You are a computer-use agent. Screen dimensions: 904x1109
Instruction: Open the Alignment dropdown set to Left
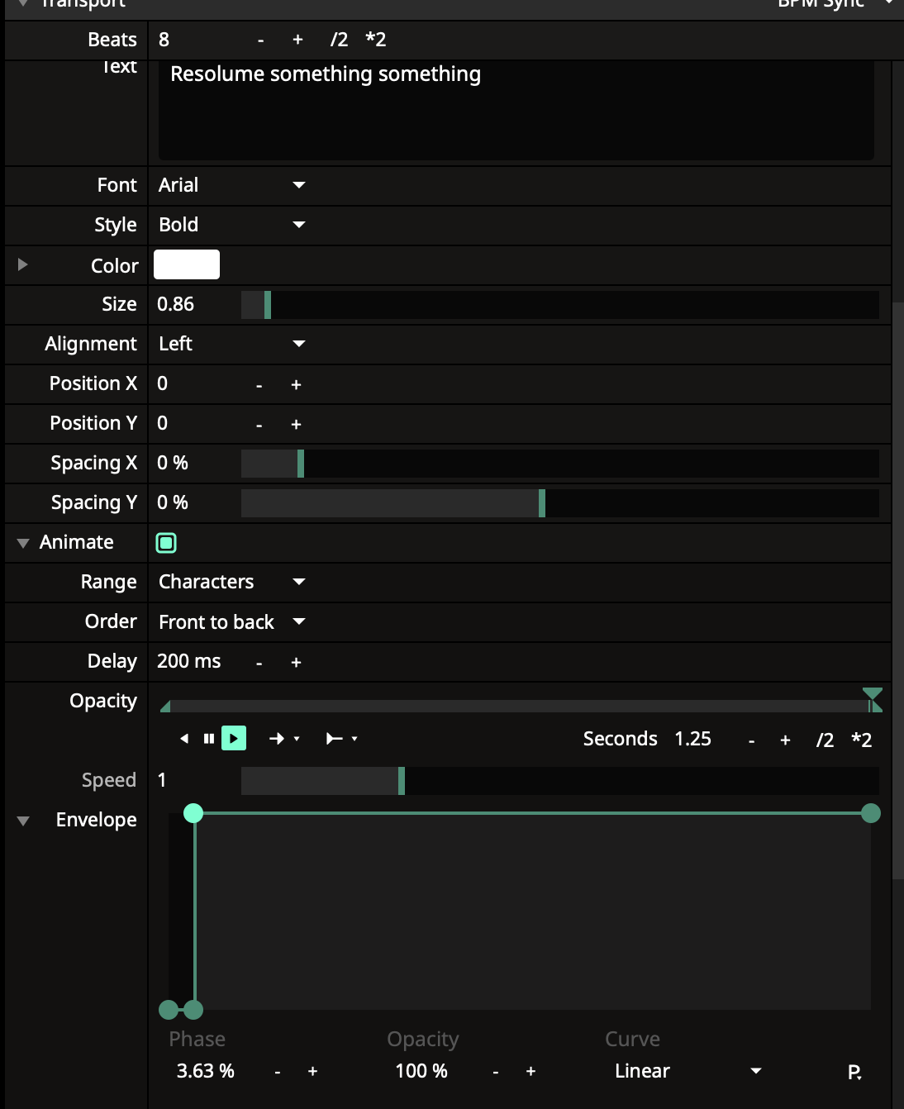click(232, 344)
